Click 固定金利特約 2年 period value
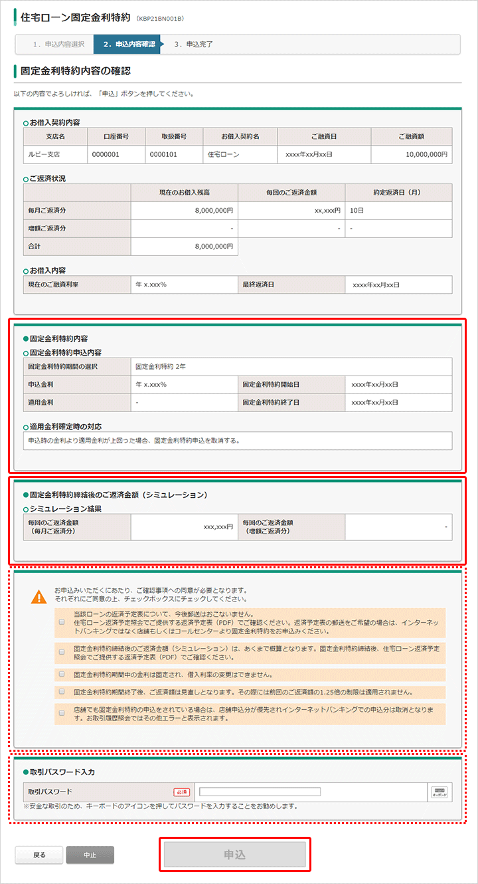478x884 pixels. point(160,366)
